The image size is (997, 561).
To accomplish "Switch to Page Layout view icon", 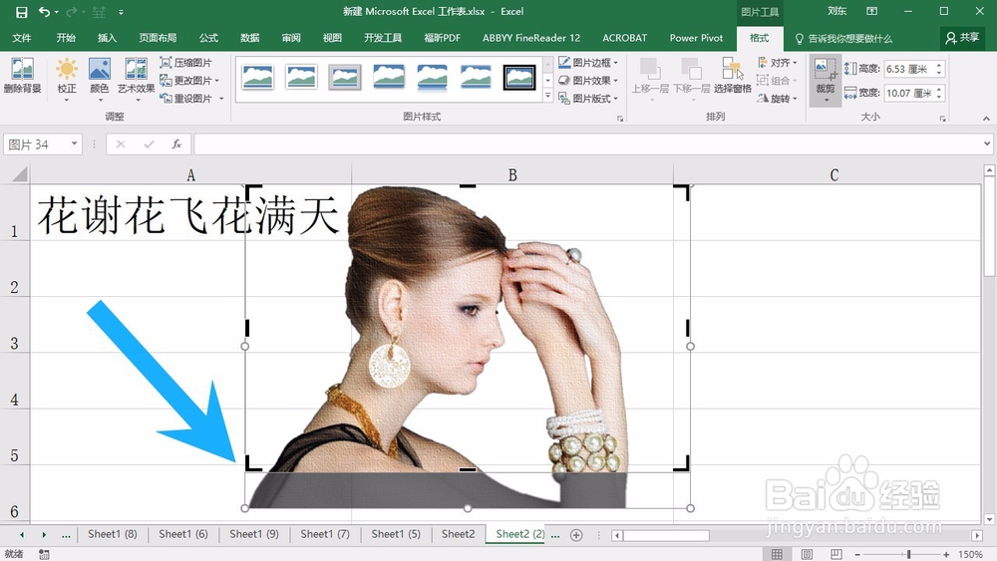I will click(x=807, y=554).
